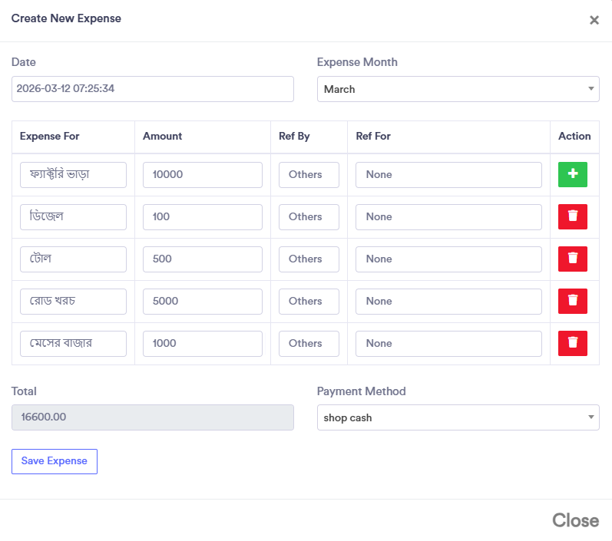Open Ref By dropdown in first row

click(x=309, y=174)
